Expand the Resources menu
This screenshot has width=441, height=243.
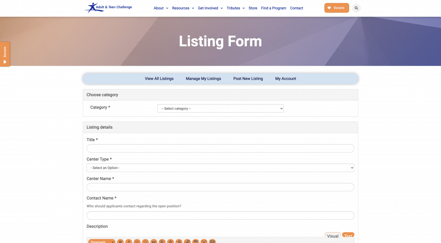pyautogui.click(x=183, y=8)
